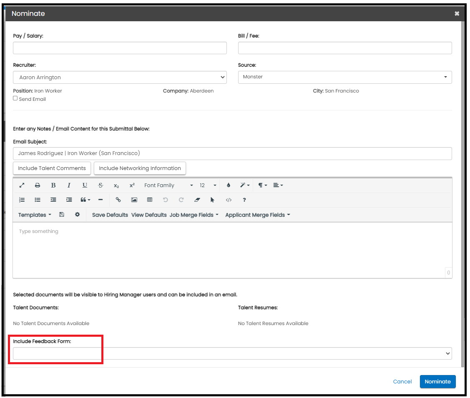Open the font size 12 dropdown
Screen dimensions: 470x398
[208, 185]
